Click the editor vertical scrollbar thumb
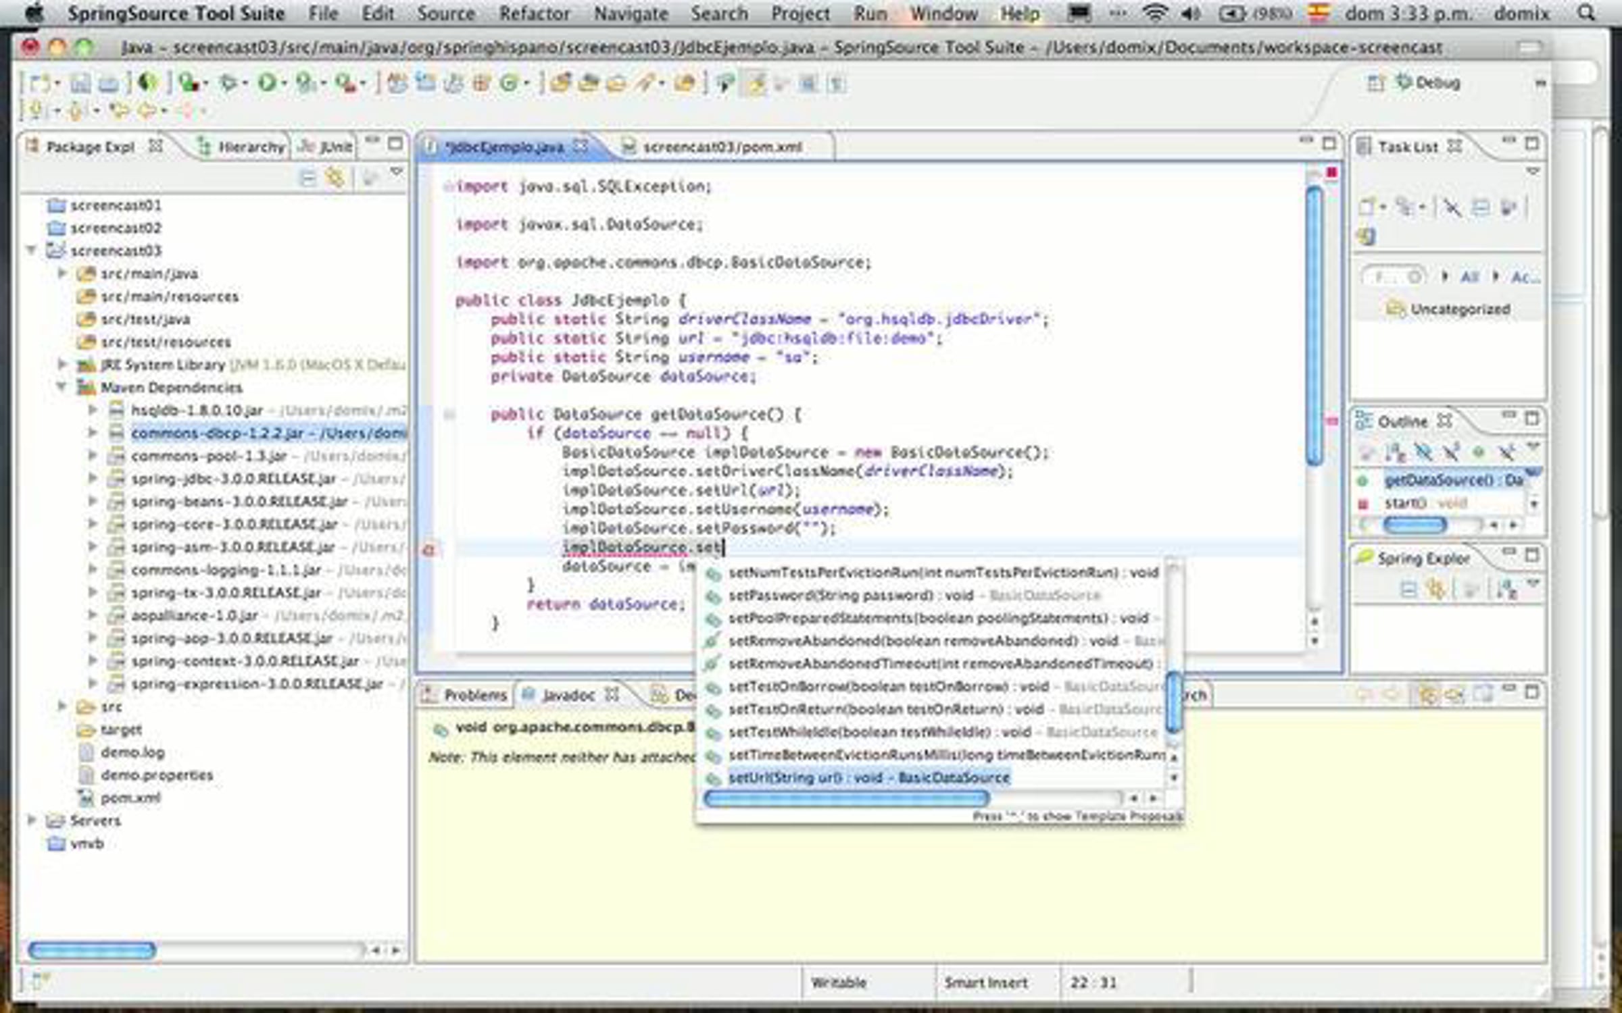This screenshot has height=1013, width=1622. (1314, 326)
